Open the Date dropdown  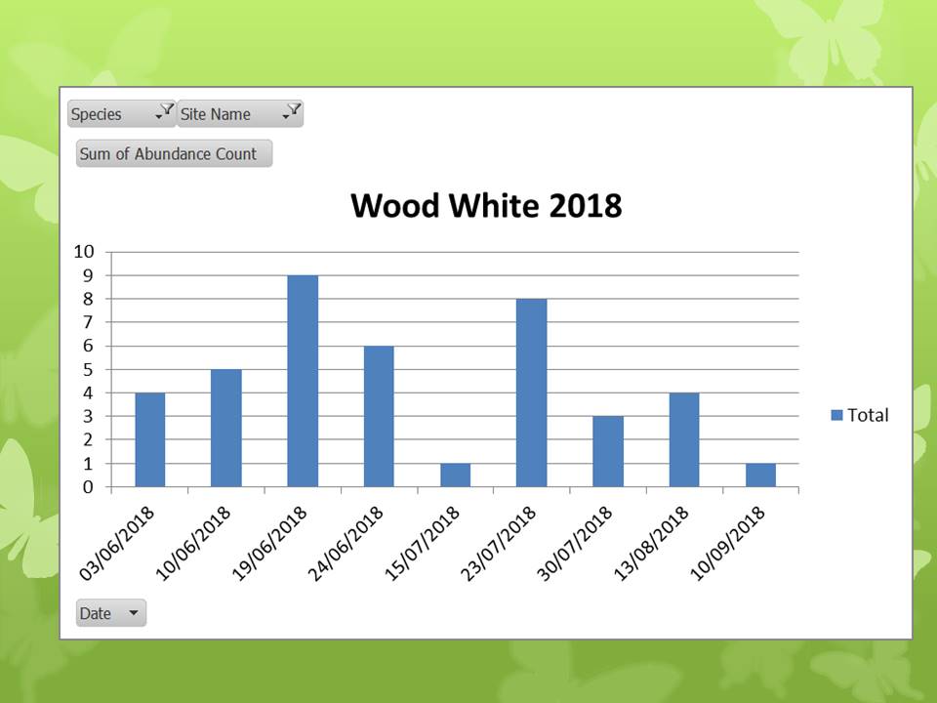[133, 613]
